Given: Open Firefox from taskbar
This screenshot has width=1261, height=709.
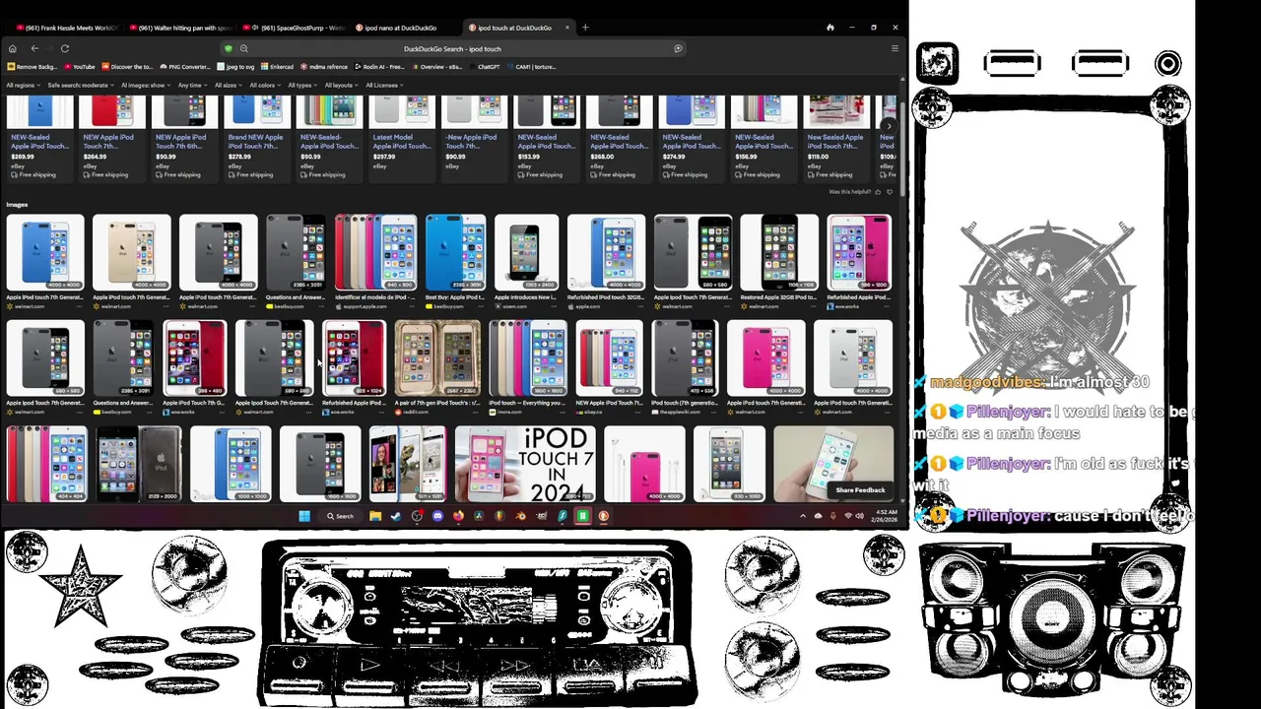Looking at the screenshot, I should pyautogui.click(x=458, y=516).
